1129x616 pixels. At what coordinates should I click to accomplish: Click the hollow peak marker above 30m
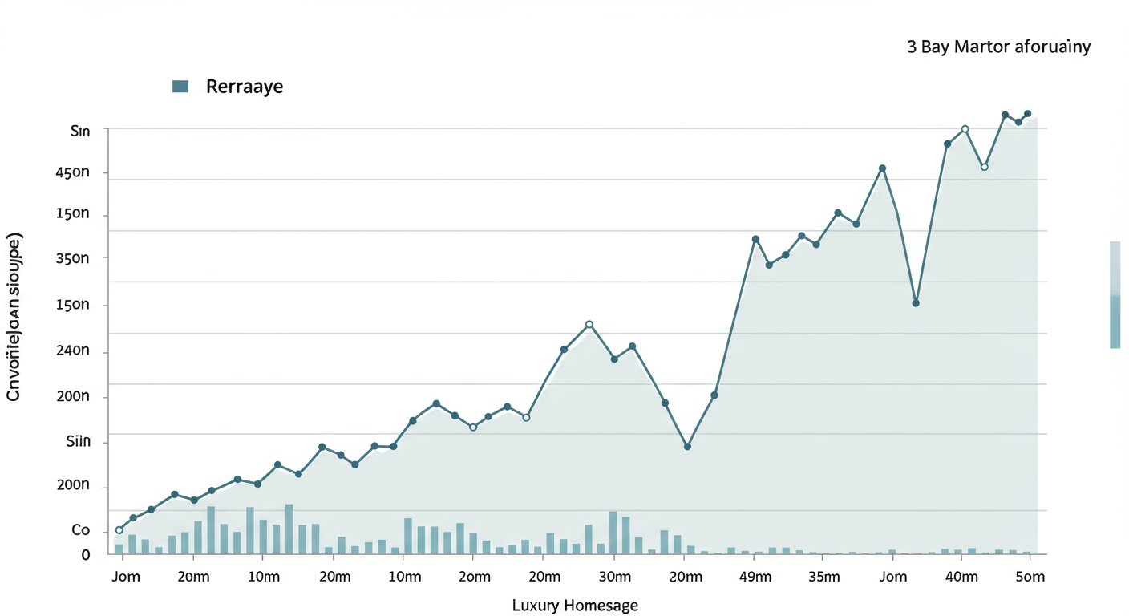point(589,325)
